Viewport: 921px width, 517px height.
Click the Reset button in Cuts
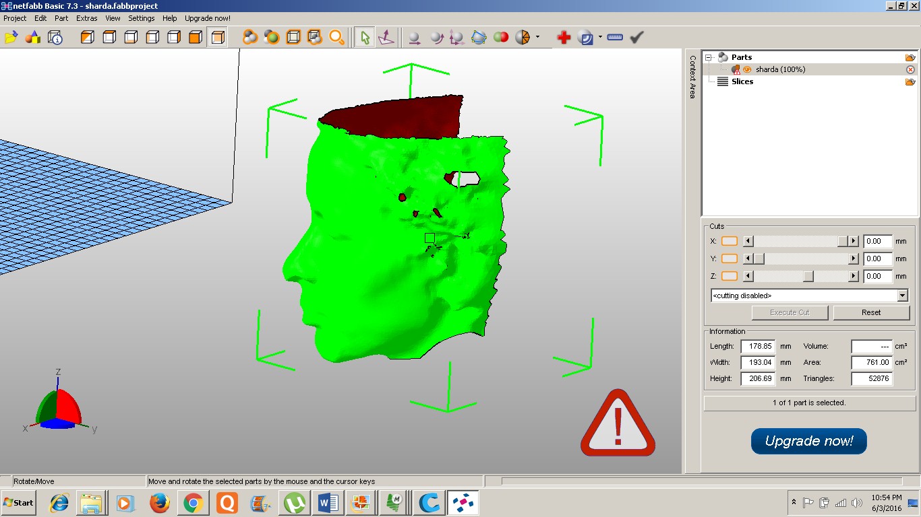pyautogui.click(x=871, y=312)
